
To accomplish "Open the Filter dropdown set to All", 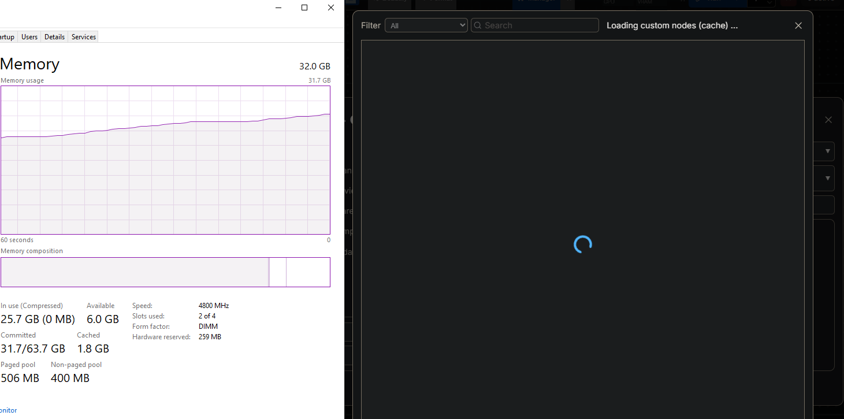I will point(426,25).
